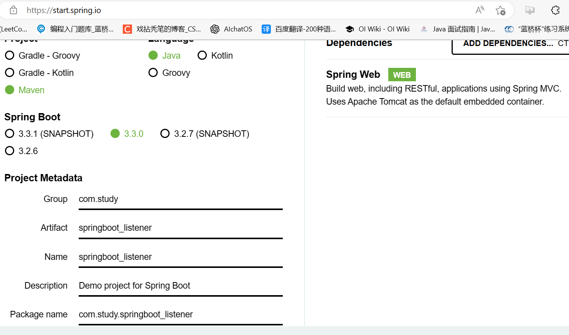Select Spring Boot 3.3.0 version

(127, 134)
